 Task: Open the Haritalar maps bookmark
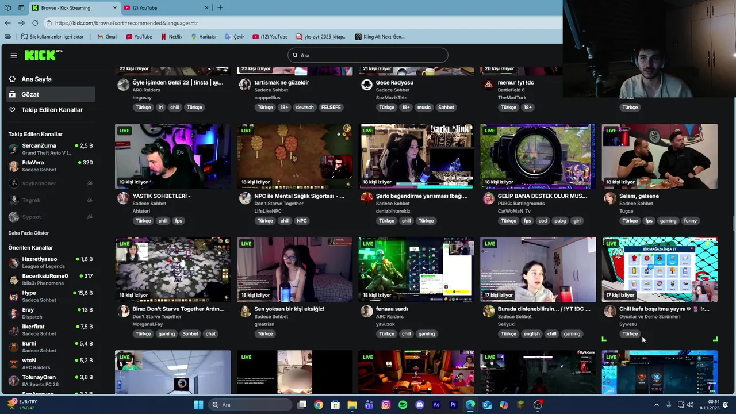coord(204,37)
